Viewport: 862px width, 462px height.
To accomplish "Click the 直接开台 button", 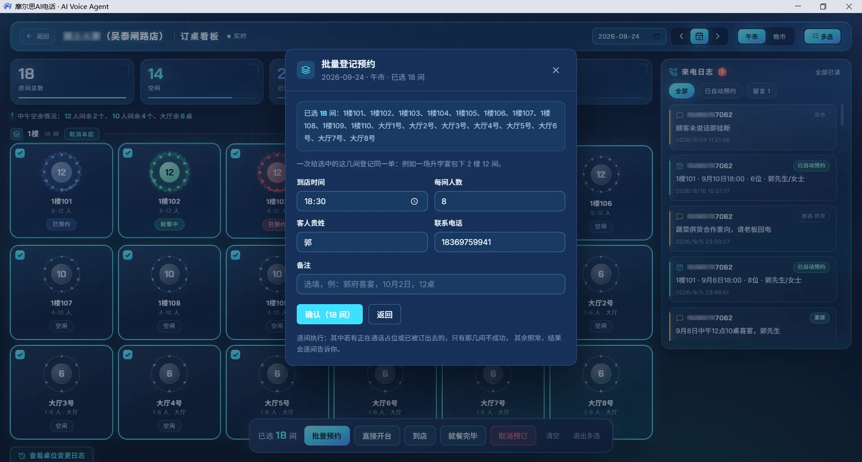I will (377, 436).
